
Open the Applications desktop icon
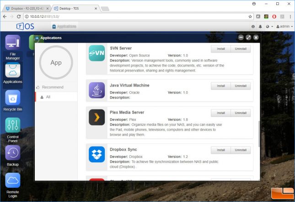click(13, 70)
